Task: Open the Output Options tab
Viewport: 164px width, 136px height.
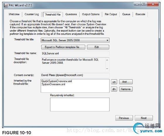Action: (x=91, y=14)
